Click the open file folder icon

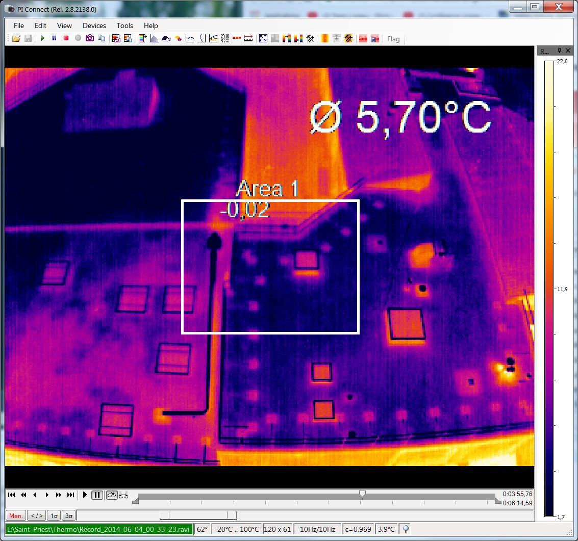(x=16, y=38)
